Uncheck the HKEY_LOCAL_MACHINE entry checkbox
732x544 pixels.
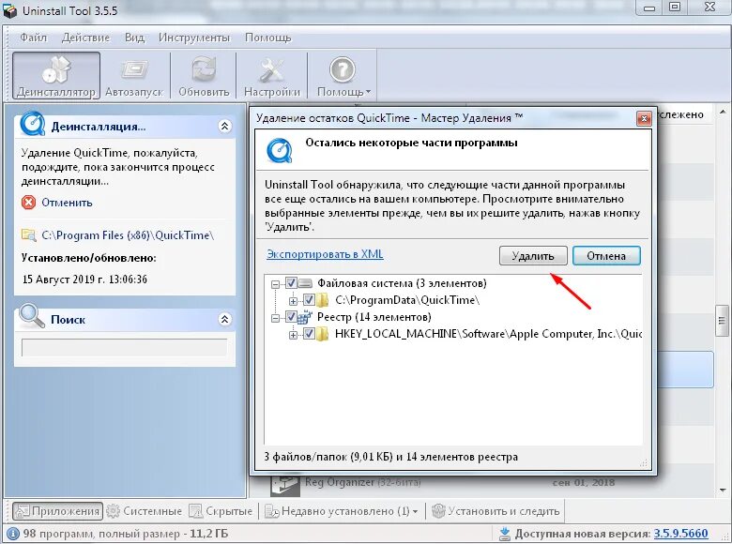coord(309,334)
